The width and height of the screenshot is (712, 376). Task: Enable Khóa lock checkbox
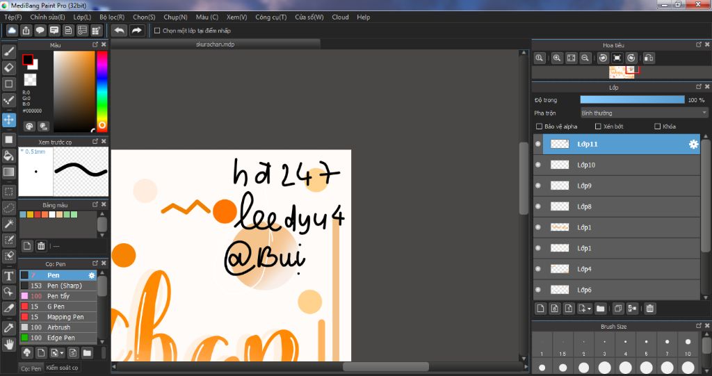click(x=657, y=126)
